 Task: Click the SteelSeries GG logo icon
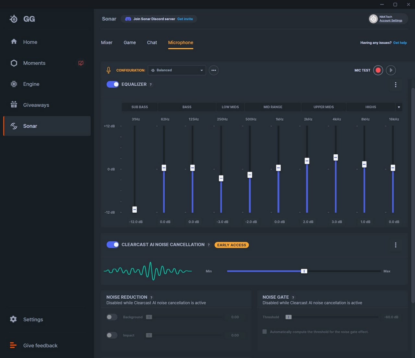tap(14, 19)
